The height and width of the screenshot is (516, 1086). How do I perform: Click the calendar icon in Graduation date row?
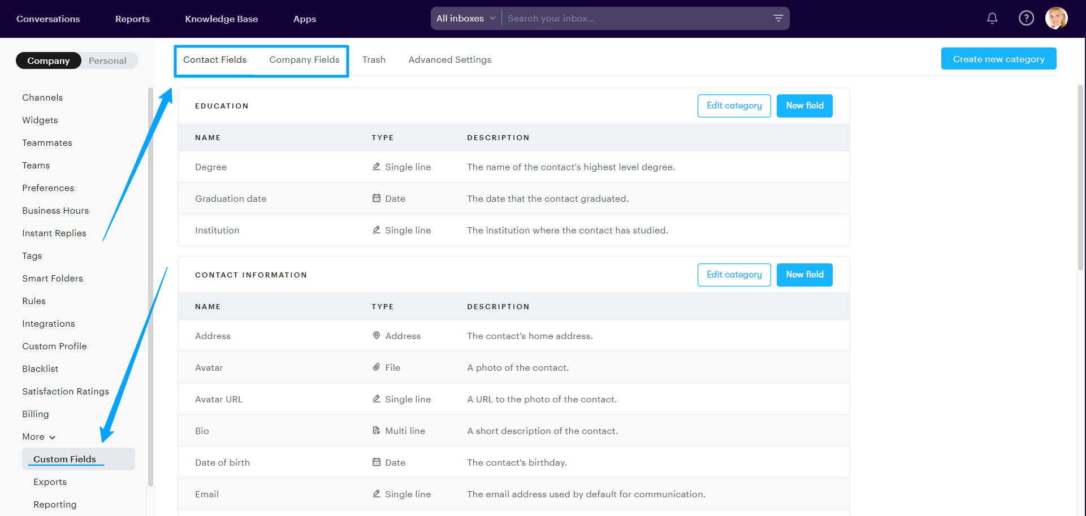point(377,198)
